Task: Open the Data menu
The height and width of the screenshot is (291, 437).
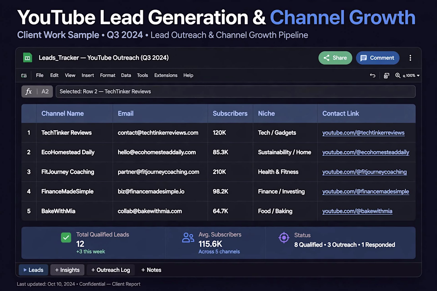Action: tap(126, 75)
